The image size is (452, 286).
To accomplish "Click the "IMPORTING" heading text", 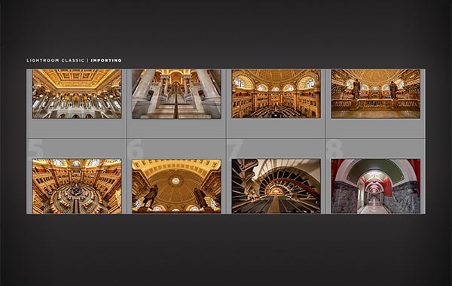I will (106, 60).
